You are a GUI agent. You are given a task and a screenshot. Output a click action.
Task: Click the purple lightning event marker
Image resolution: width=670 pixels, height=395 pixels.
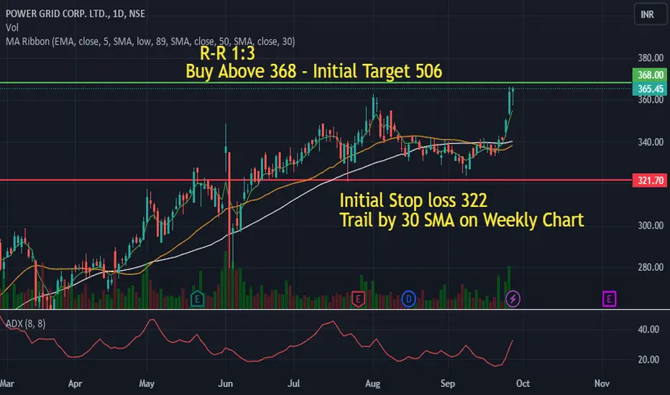(513, 299)
